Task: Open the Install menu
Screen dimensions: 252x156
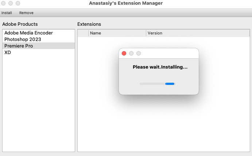Action: point(7,13)
